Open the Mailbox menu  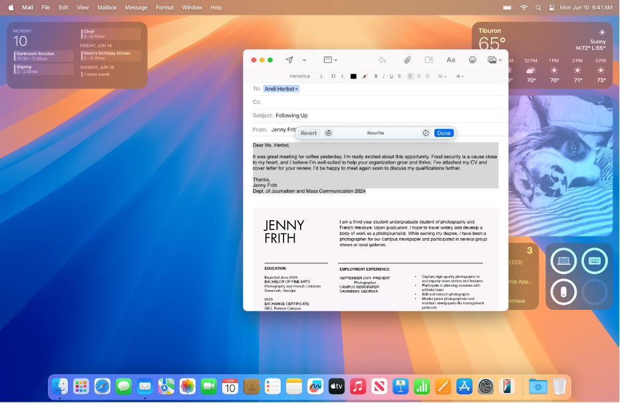coord(106,7)
